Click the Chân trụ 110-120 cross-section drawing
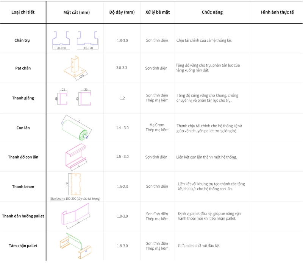 [x=87, y=39]
